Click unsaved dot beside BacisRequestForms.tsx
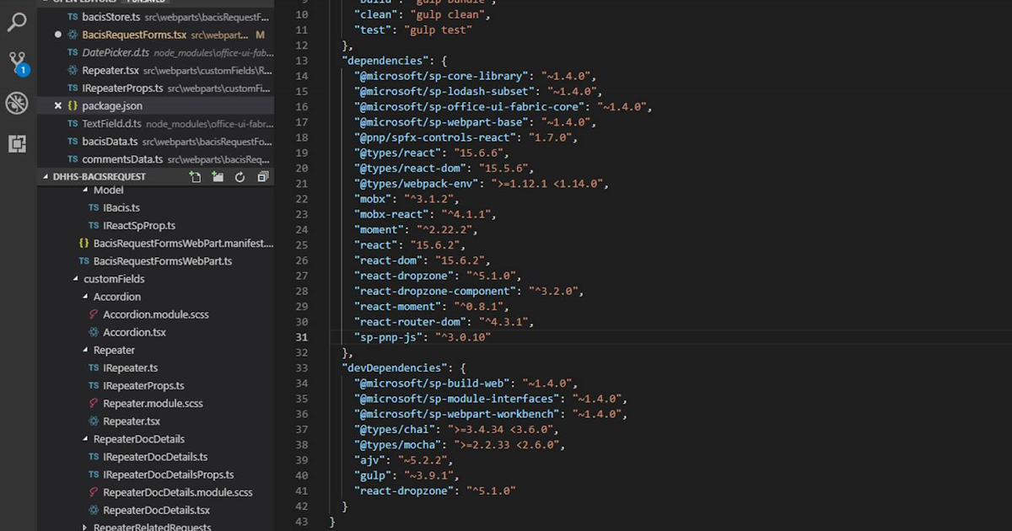 coord(58,35)
